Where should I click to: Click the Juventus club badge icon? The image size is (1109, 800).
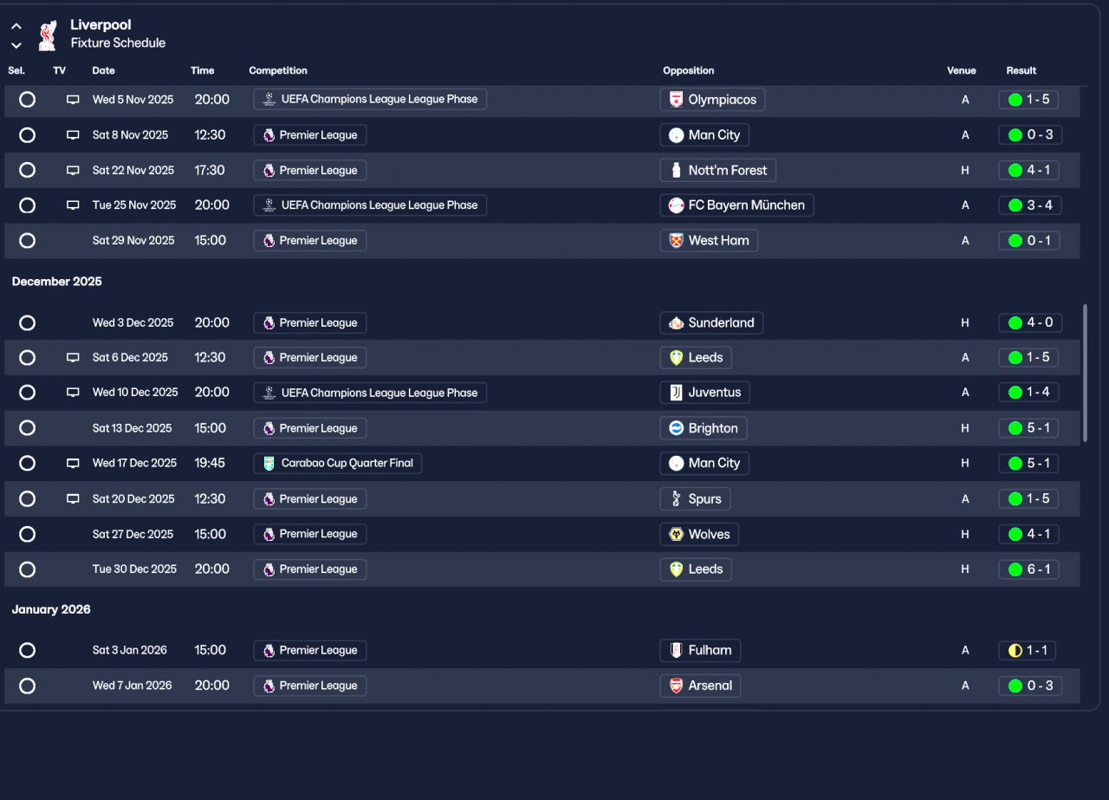[677, 393]
